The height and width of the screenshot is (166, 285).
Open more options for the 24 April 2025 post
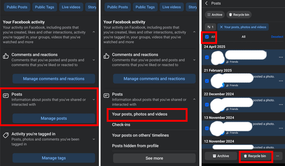281,57
